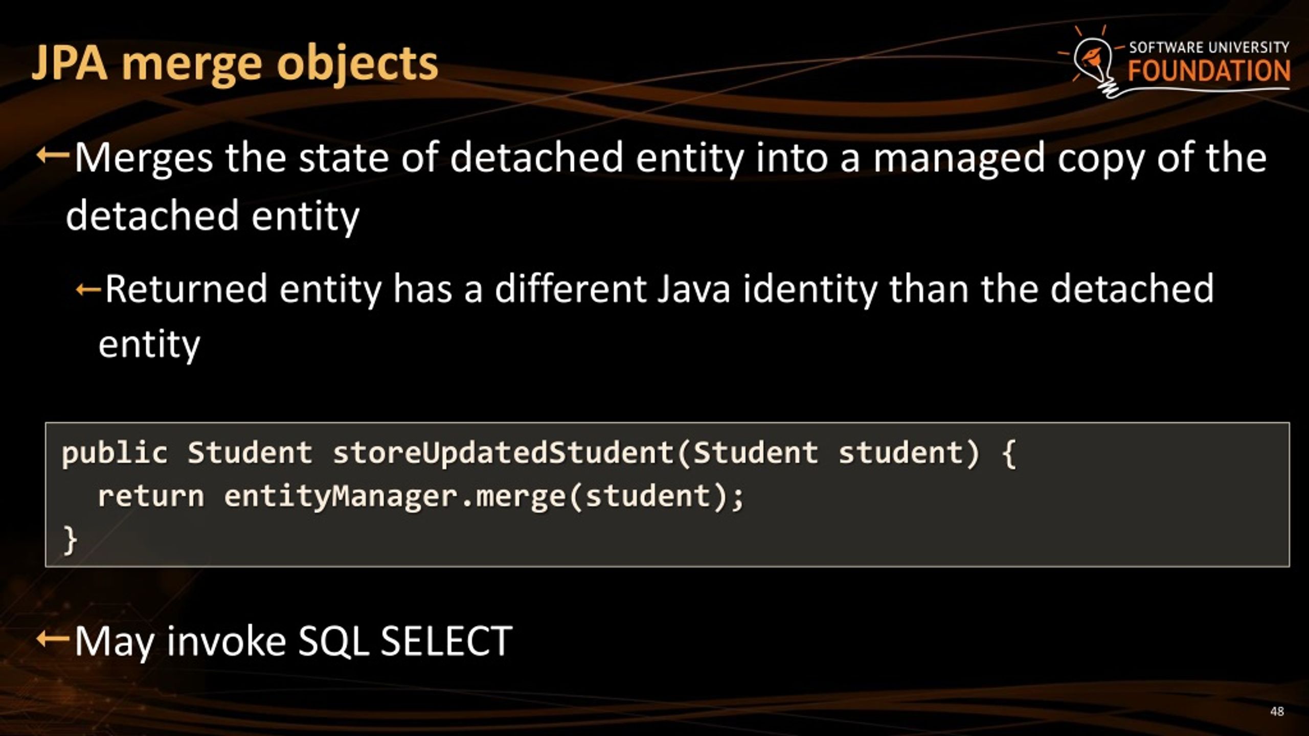The height and width of the screenshot is (736, 1309).
Task: Click the "return" keyword in the code
Action: (151, 496)
